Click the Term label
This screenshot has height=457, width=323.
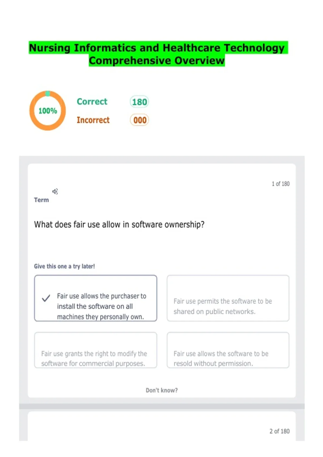[41, 200]
